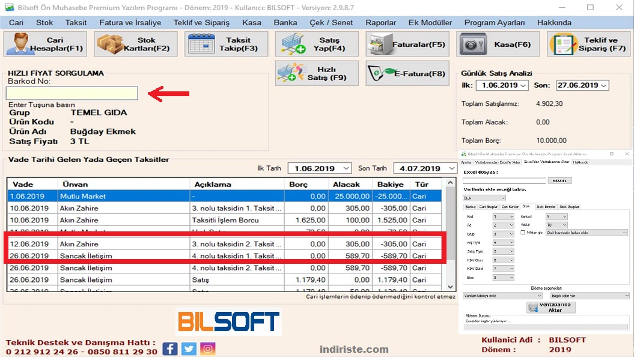Open the Fatura ve İrsaliye menu
This screenshot has height=357, width=634.
(130, 23)
